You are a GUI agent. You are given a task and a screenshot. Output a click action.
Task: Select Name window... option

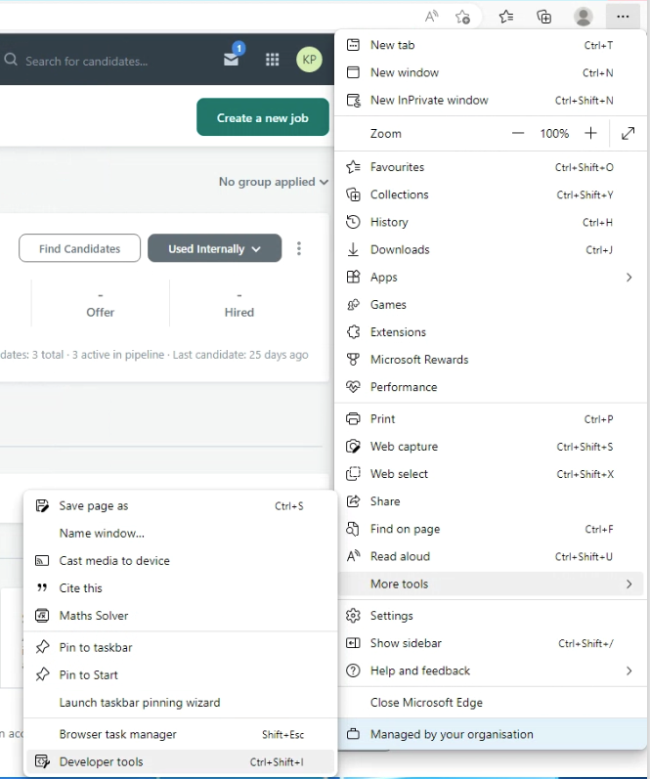click(181, 534)
